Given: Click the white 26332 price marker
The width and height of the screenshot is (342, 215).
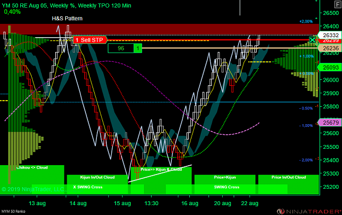Looking at the screenshot, I should [329, 35].
